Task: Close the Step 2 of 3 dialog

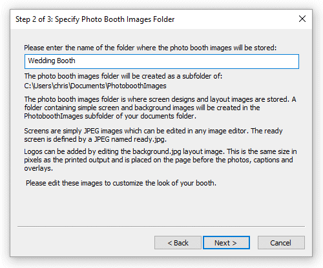Action: pyautogui.click(x=302, y=19)
